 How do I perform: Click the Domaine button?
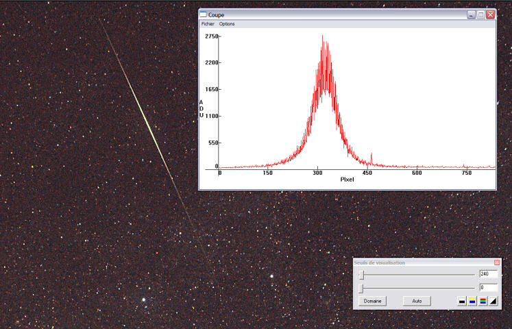click(x=373, y=301)
